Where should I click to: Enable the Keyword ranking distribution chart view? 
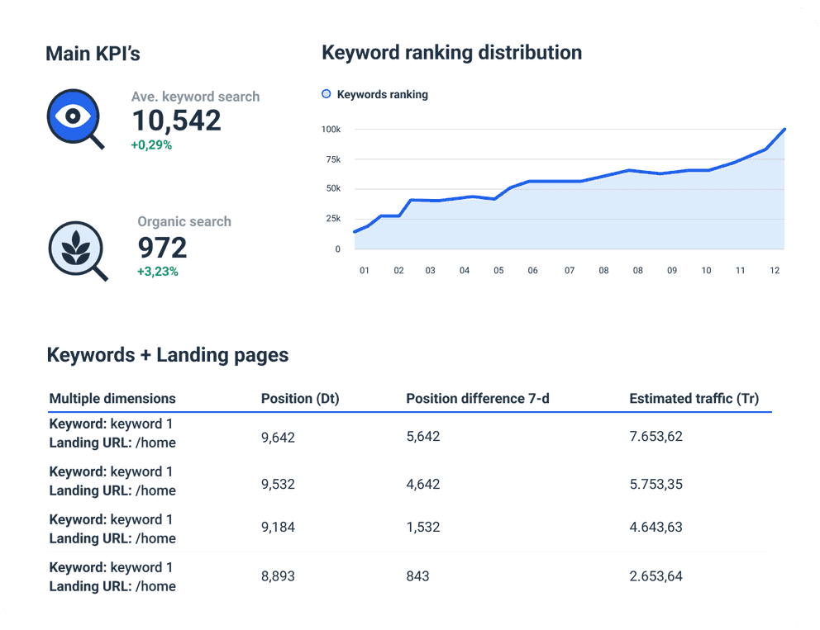451,52
